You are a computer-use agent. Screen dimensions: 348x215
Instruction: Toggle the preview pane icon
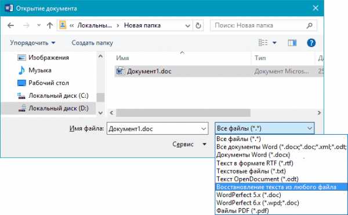(x=292, y=43)
